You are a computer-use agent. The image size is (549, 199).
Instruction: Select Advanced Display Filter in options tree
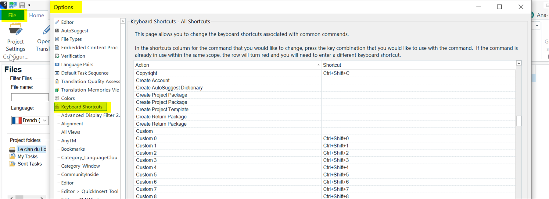click(x=90, y=115)
